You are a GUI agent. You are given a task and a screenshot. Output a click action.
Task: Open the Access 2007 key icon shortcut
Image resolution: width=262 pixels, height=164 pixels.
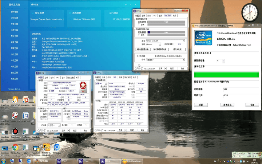[x=15, y=116]
